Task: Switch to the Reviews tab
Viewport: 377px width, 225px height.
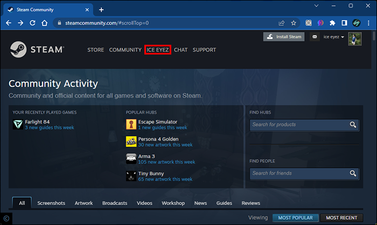Action: [x=251, y=203]
